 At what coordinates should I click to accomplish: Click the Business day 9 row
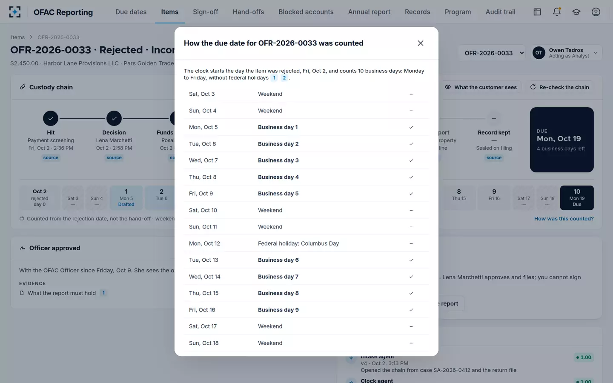coord(306,310)
